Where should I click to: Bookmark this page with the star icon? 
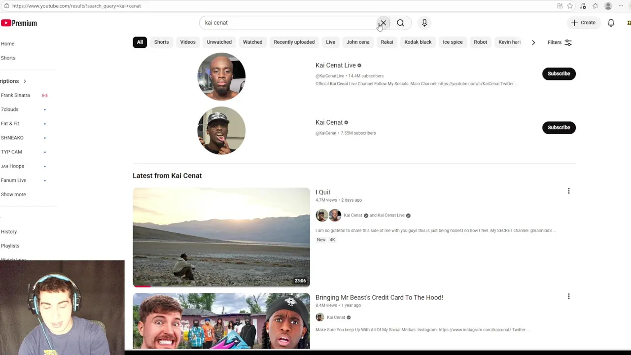[x=570, y=6]
